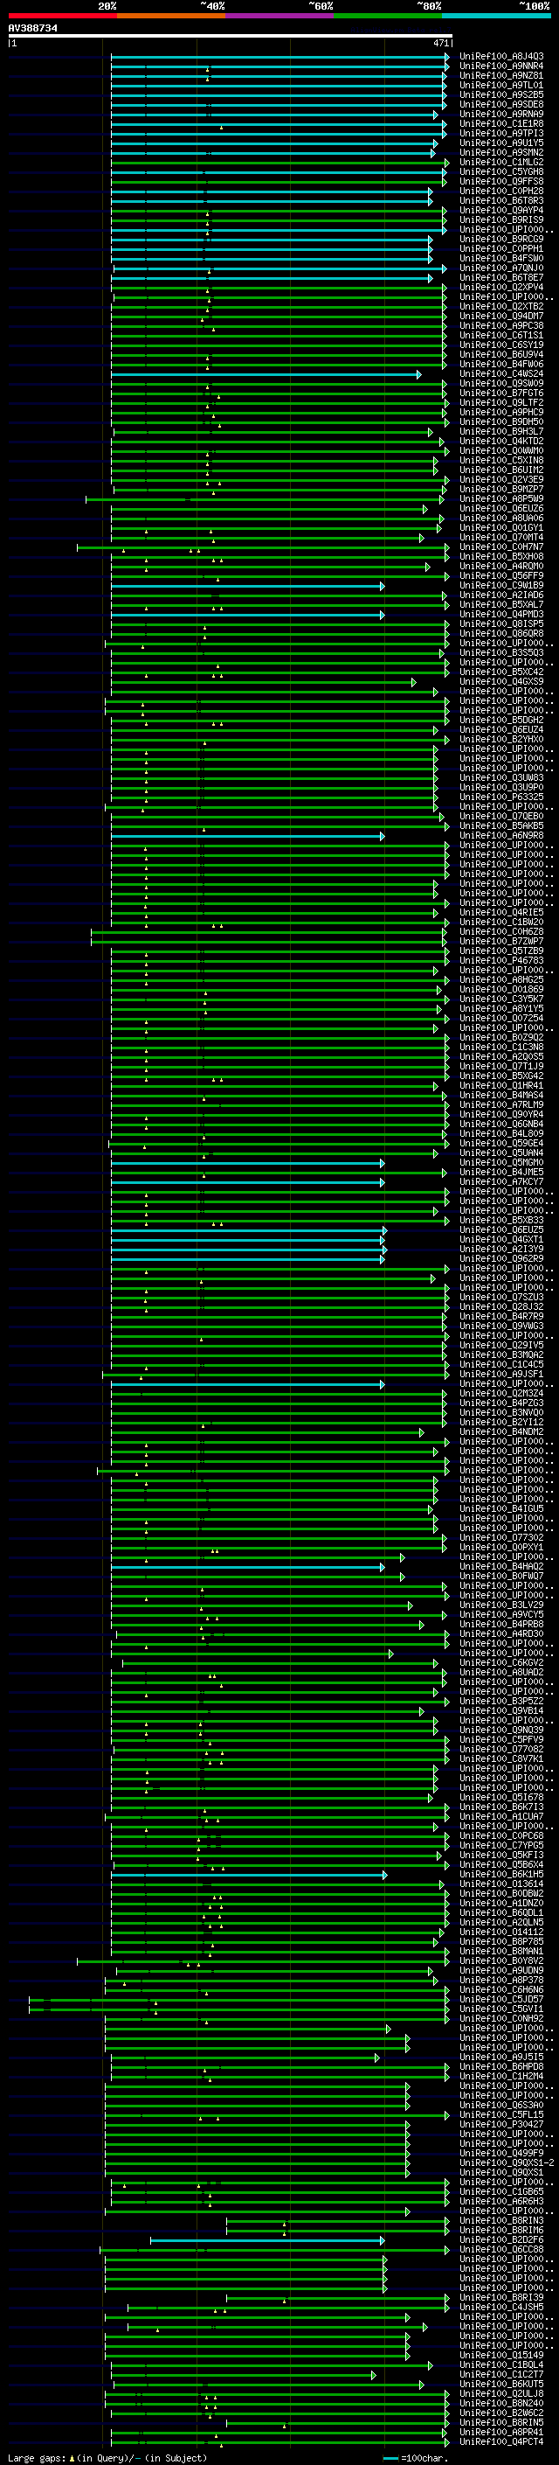Select label UniRef100_Q9LTF2
The height and width of the screenshot is (2465, 559).
coord(501,403)
